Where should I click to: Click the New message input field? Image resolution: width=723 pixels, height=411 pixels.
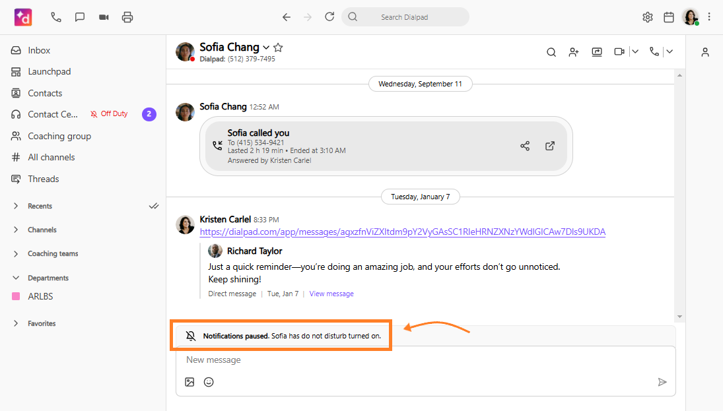[426, 360]
